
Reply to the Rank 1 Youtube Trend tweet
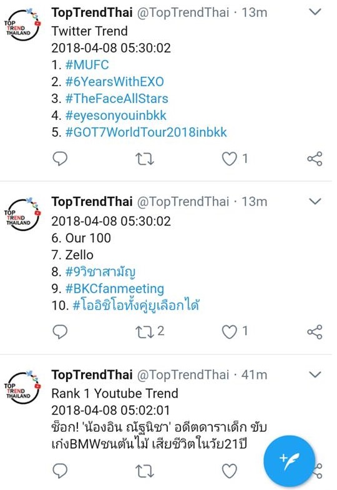pyautogui.click(x=60, y=471)
